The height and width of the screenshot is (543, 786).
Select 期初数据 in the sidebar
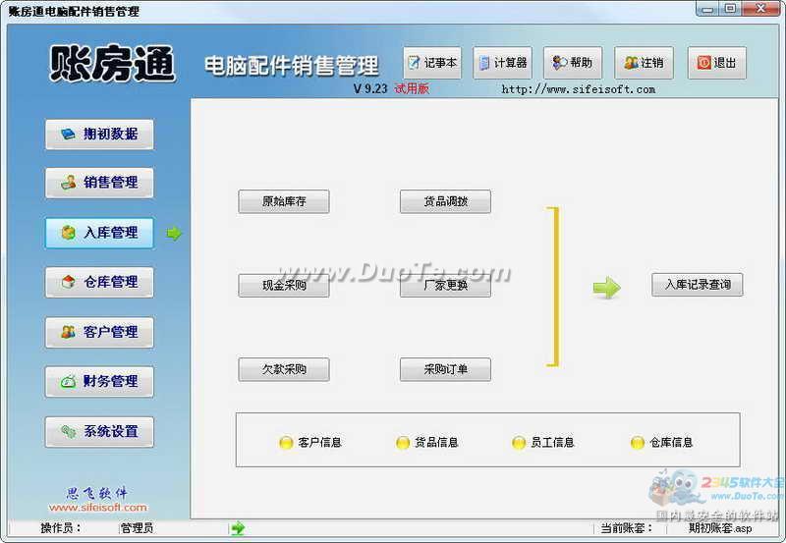(99, 135)
